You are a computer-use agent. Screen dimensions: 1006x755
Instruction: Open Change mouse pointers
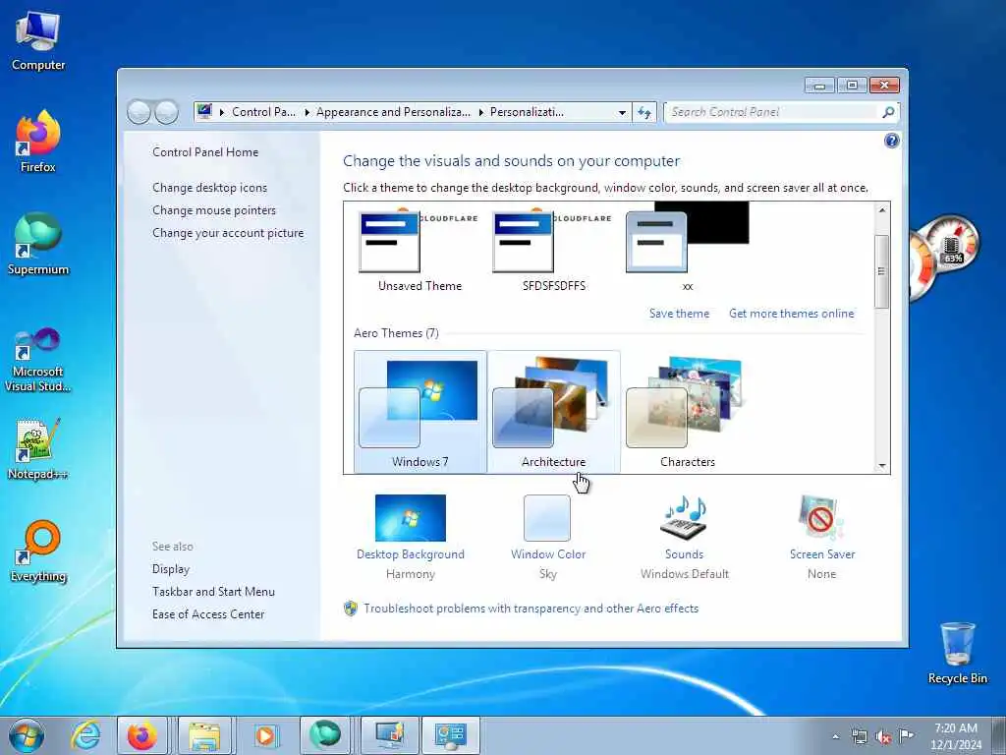click(213, 210)
